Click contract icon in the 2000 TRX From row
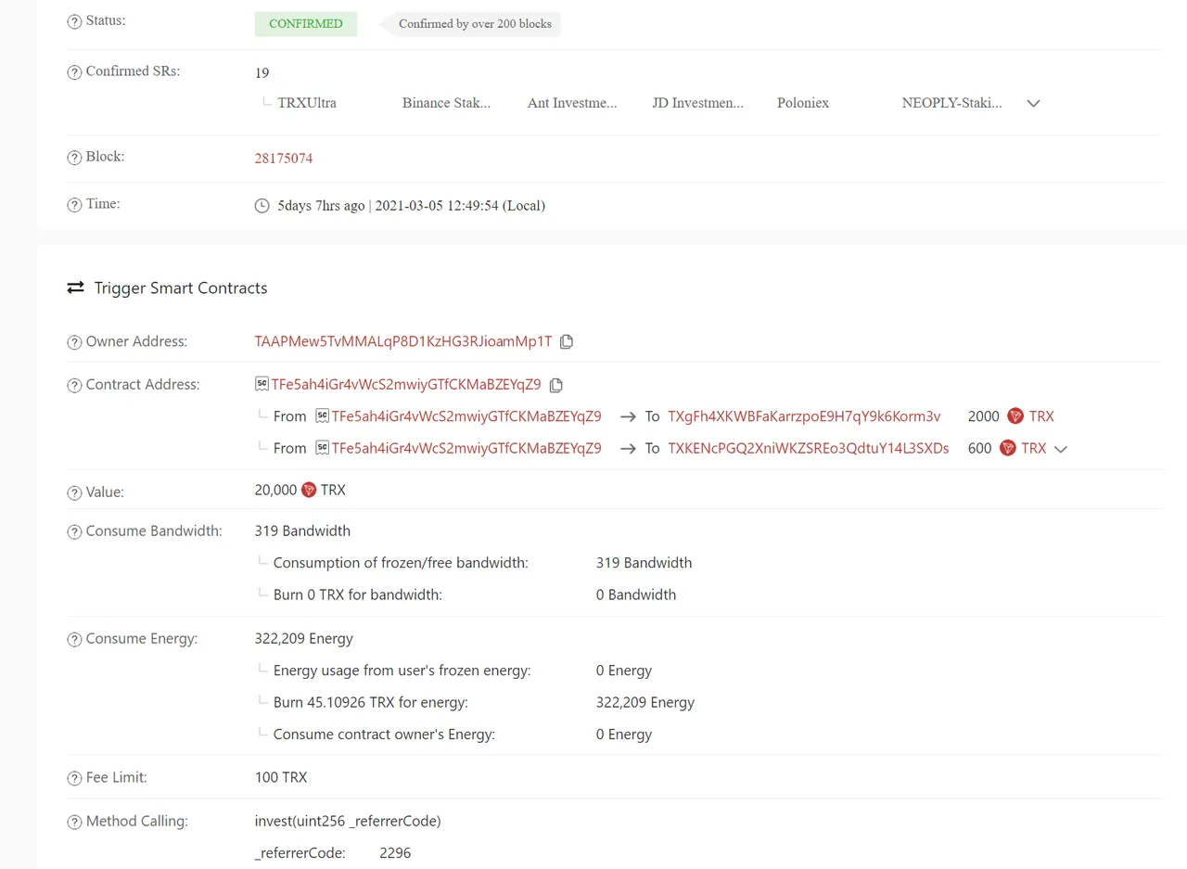1187x869 pixels. [322, 416]
